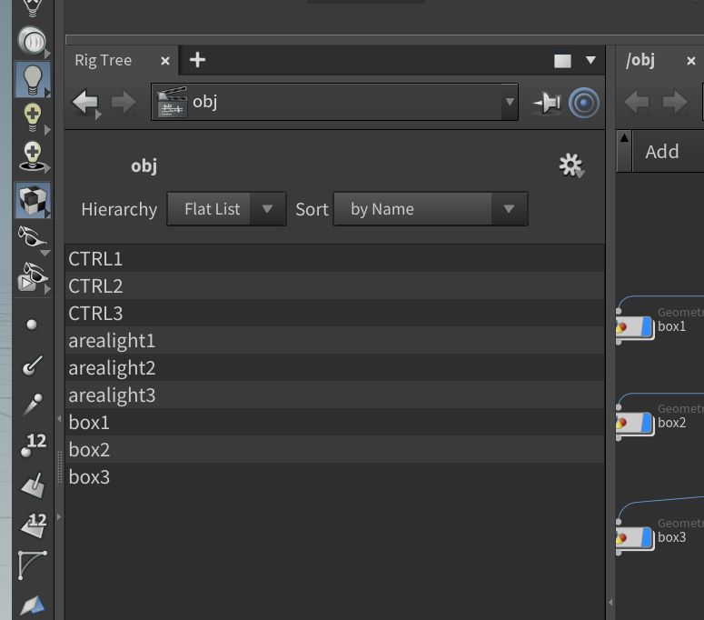Click the lighting with shadows bulb icon

coord(33,156)
